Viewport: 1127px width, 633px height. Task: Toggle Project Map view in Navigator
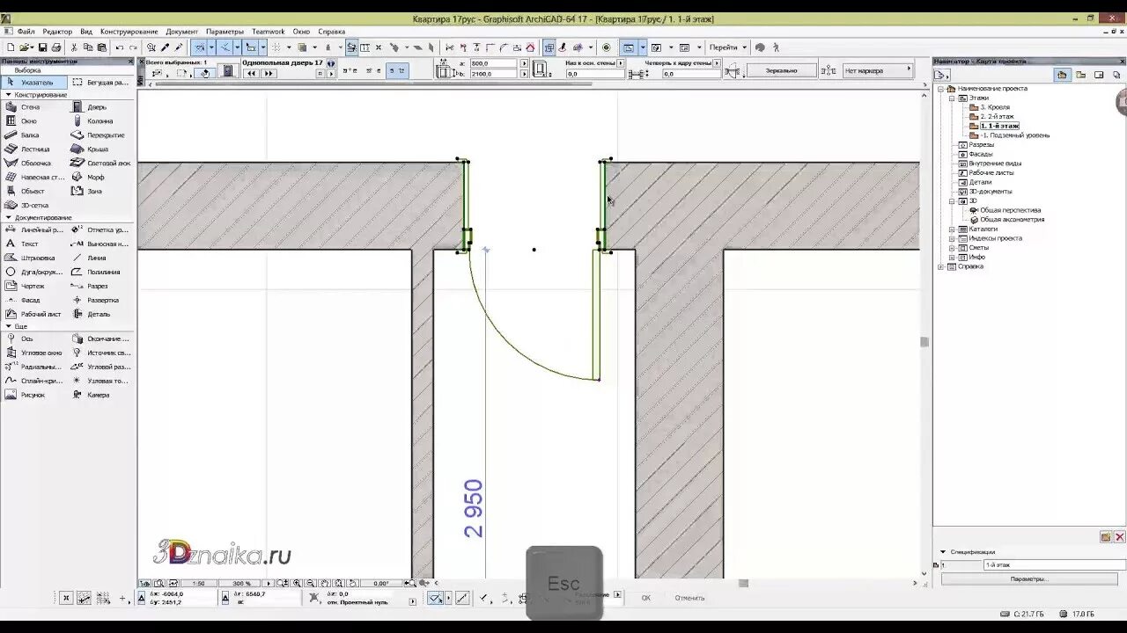coord(1062,76)
